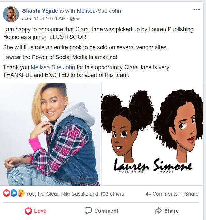Click the Share arrow icon

(158, 211)
